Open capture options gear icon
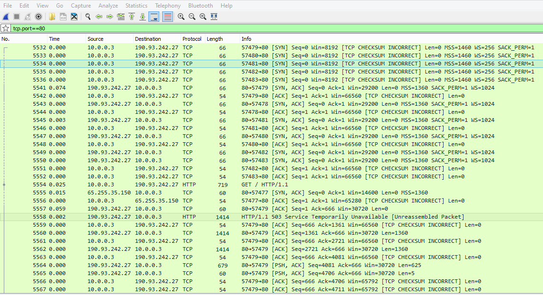 tap(39, 17)
